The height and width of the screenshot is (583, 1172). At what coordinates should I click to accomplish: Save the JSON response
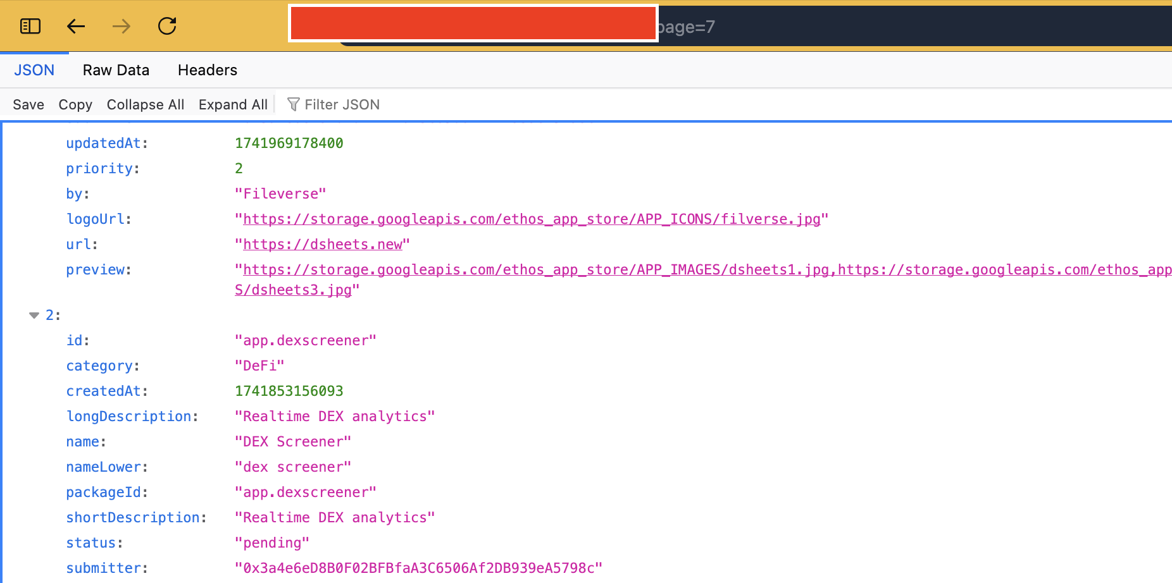[x=28, y=104]
